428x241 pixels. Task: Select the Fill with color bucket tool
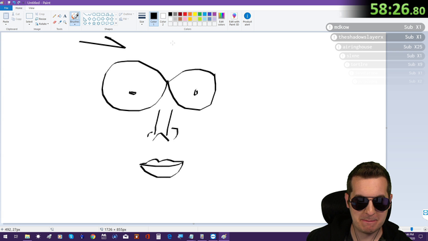pyautogui.click(x=60, y=16)
